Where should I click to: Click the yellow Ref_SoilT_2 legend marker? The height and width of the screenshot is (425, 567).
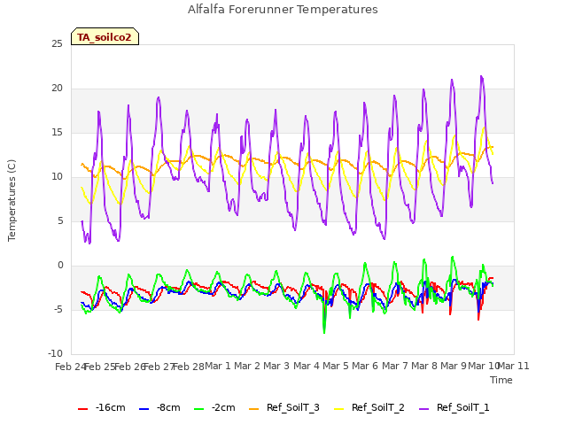pos(338,409)
